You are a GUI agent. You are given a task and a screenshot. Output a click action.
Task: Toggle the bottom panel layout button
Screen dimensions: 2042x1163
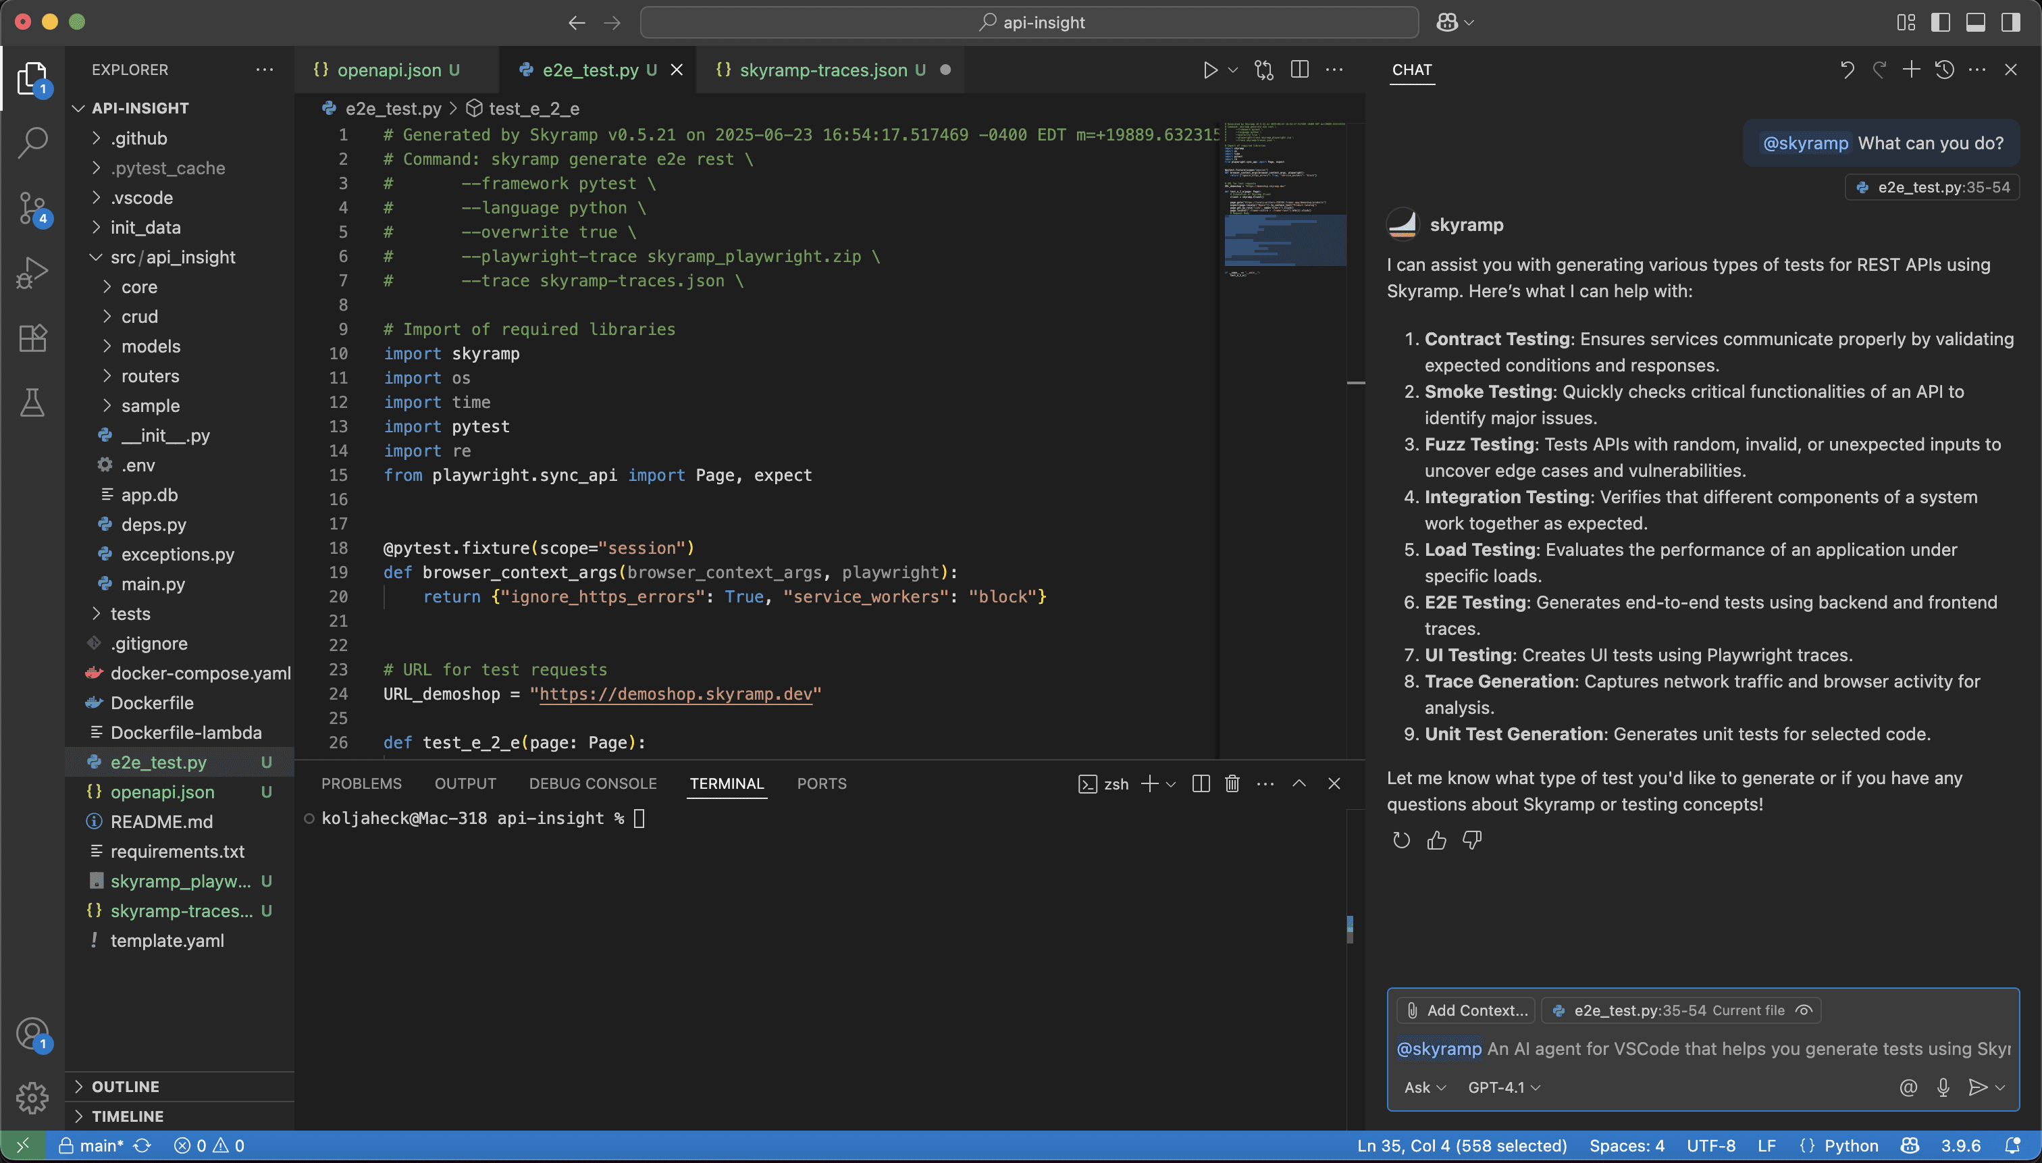tap(1975, 22)
